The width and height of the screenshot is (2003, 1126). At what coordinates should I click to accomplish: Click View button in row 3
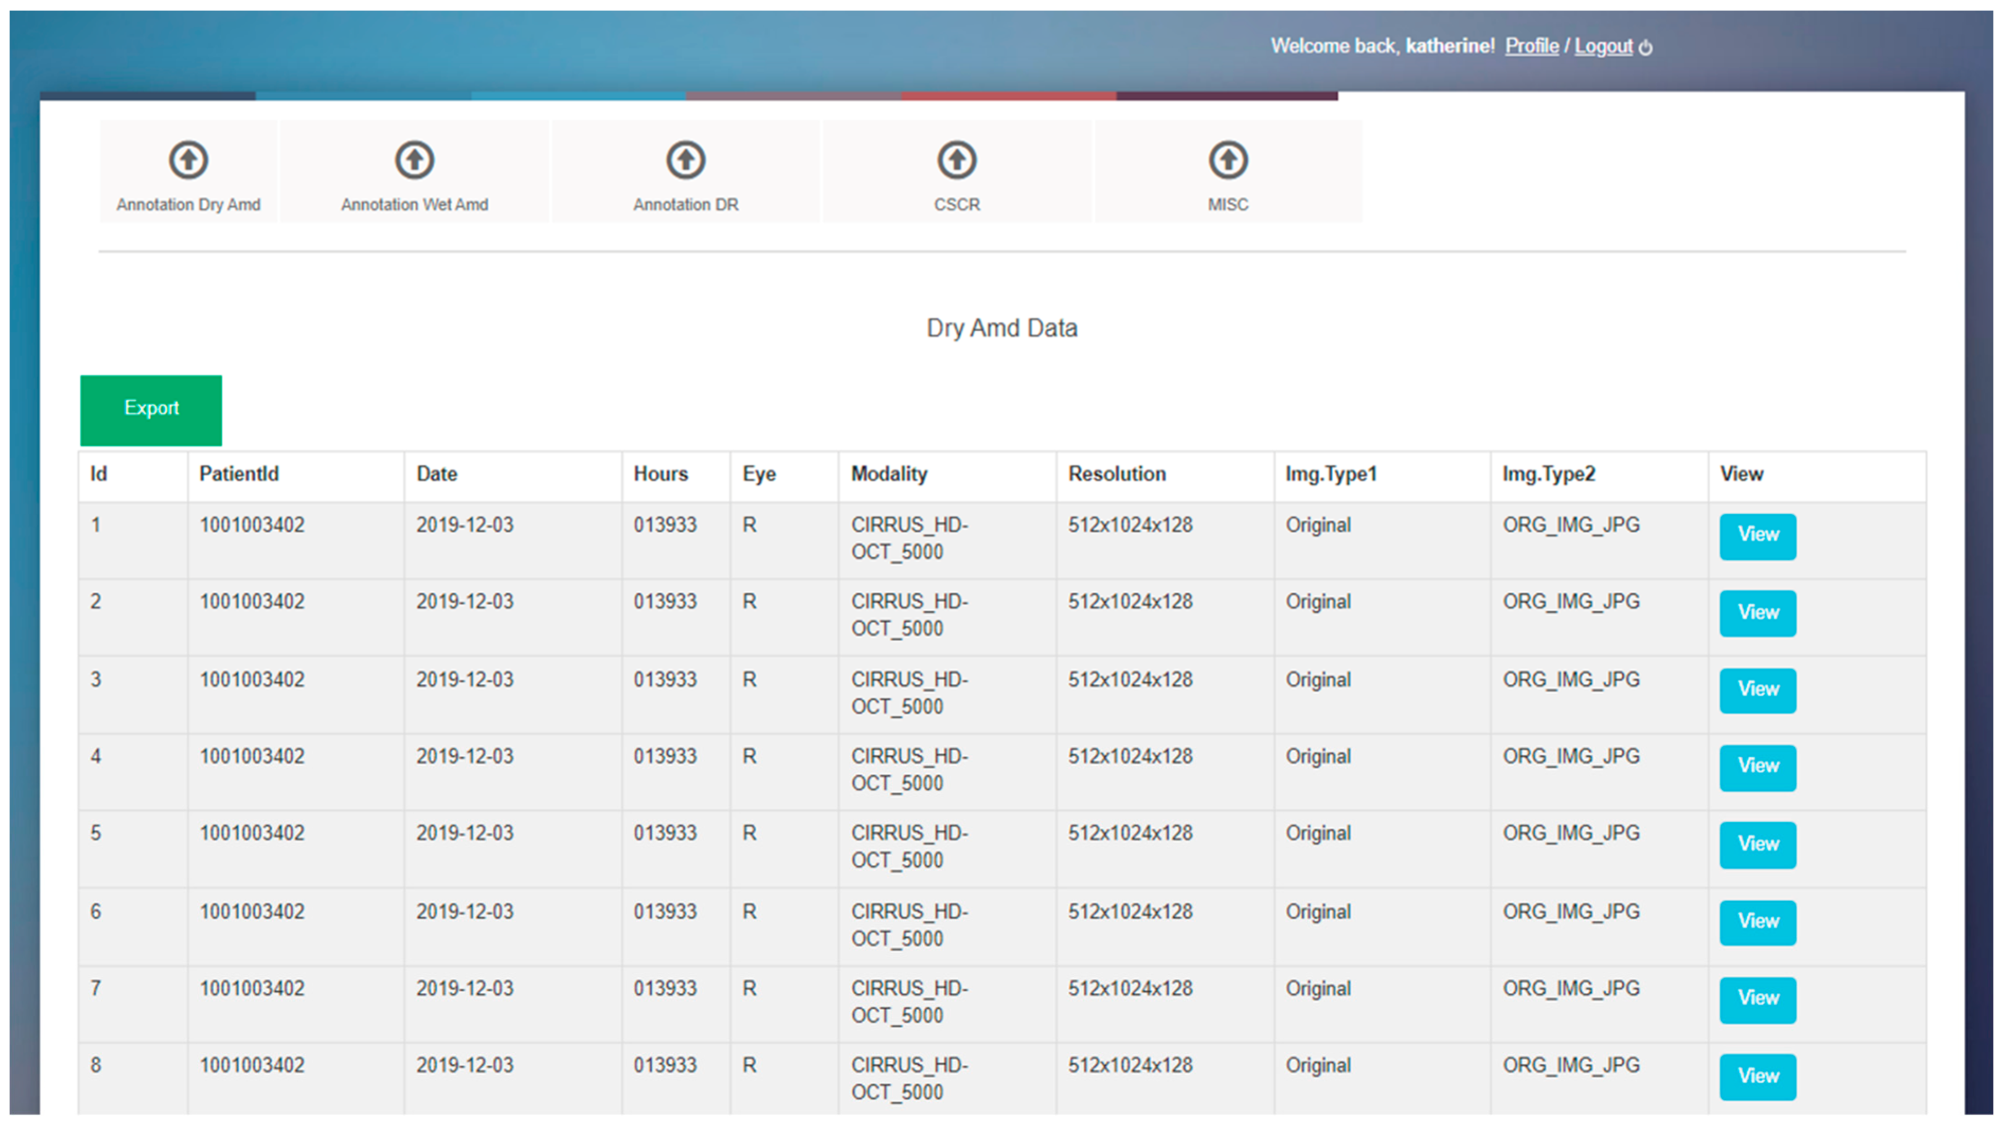point(1757,690)
